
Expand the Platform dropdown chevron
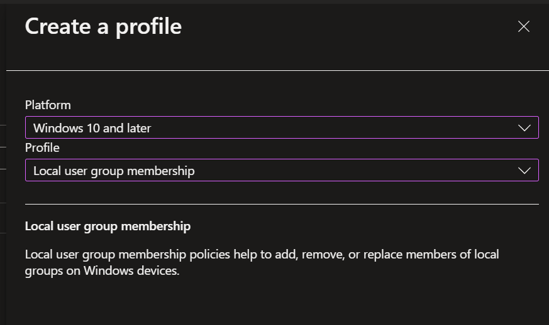pyautogui.click(x=524, y=128)
